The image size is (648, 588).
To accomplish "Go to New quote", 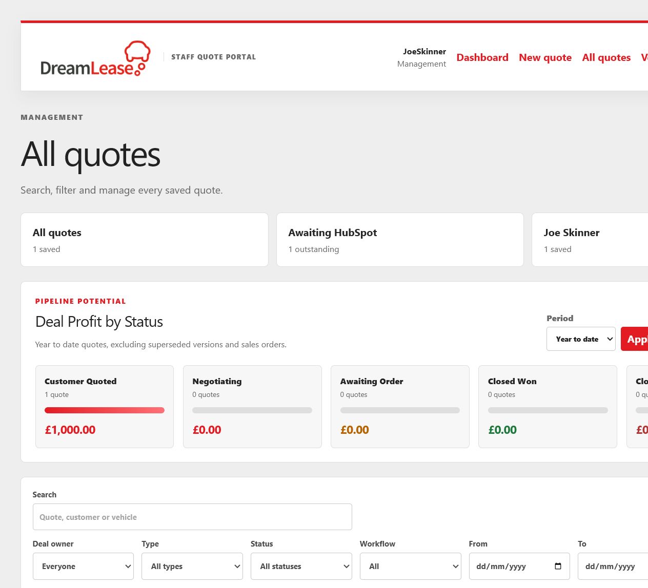I will (545, 57).
